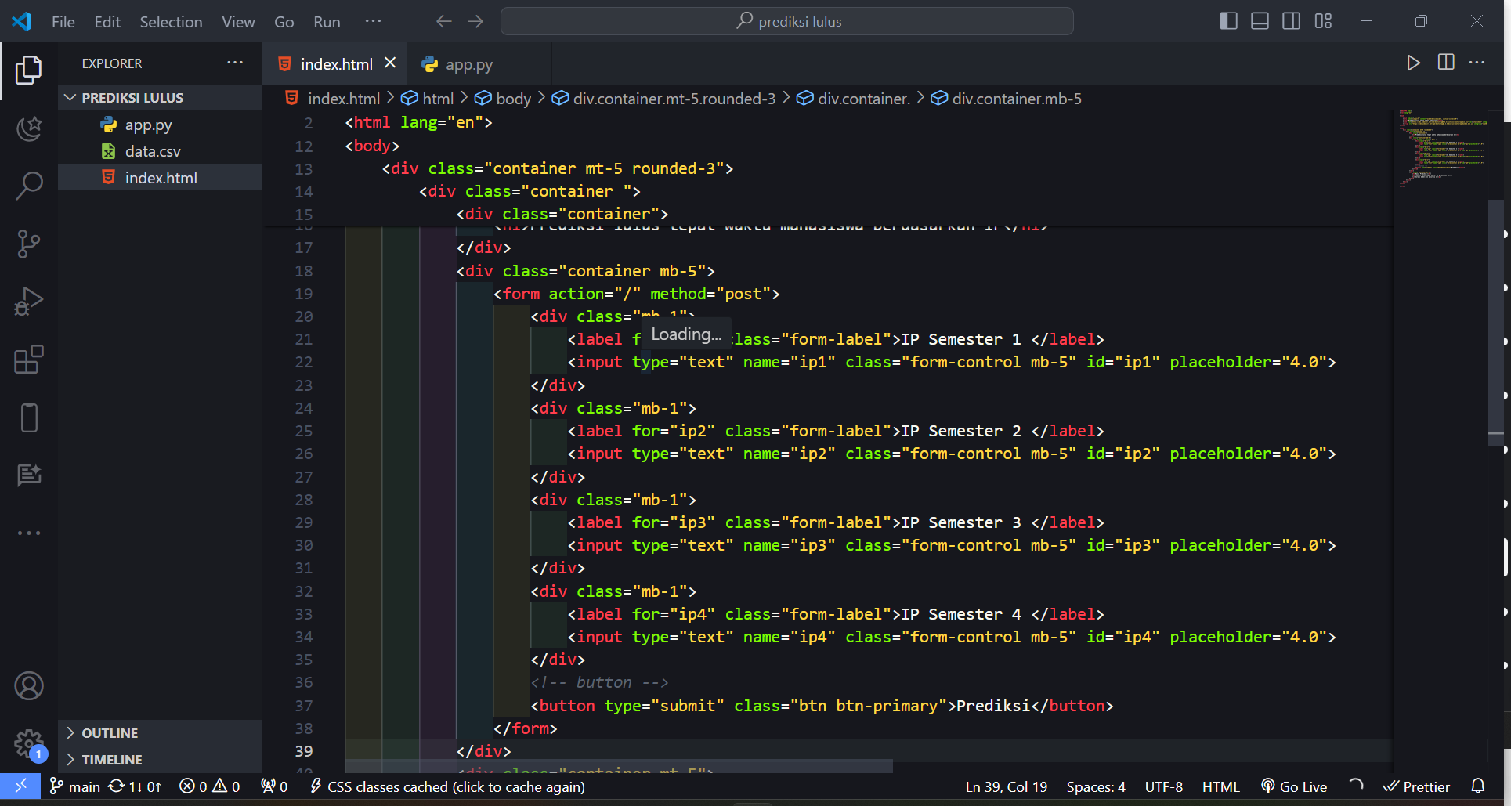Image resolution: width=1511 pixels, height=806 pixels.
Task: Expand the OUTLINE section
Action: [x=160, y=733]
